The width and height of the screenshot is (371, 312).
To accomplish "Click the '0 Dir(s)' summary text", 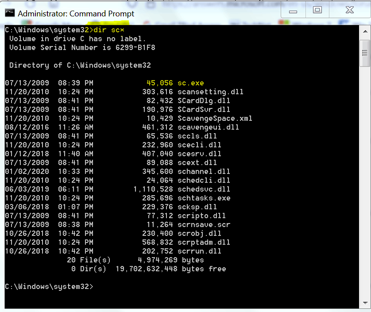I will coord(89,269).
